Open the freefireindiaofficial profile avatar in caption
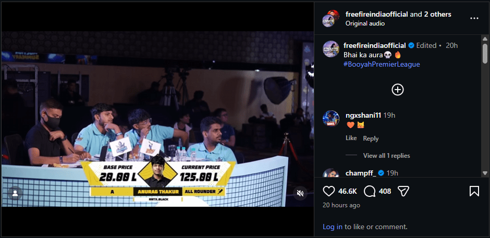This screenshot has height=238, width=490. (x=330, y=49)
